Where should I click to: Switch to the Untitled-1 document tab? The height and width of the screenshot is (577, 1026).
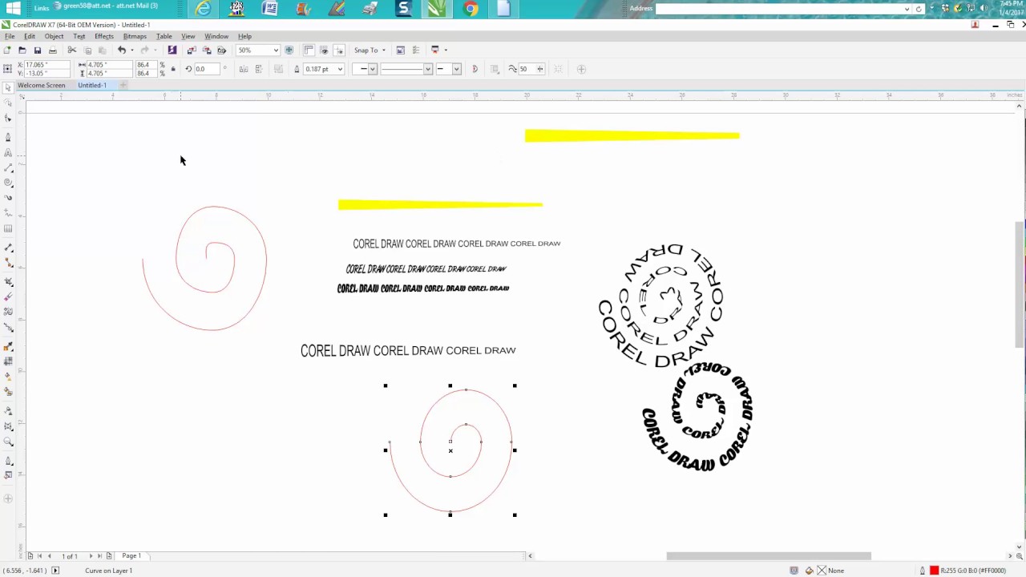[x=92, y=85]
